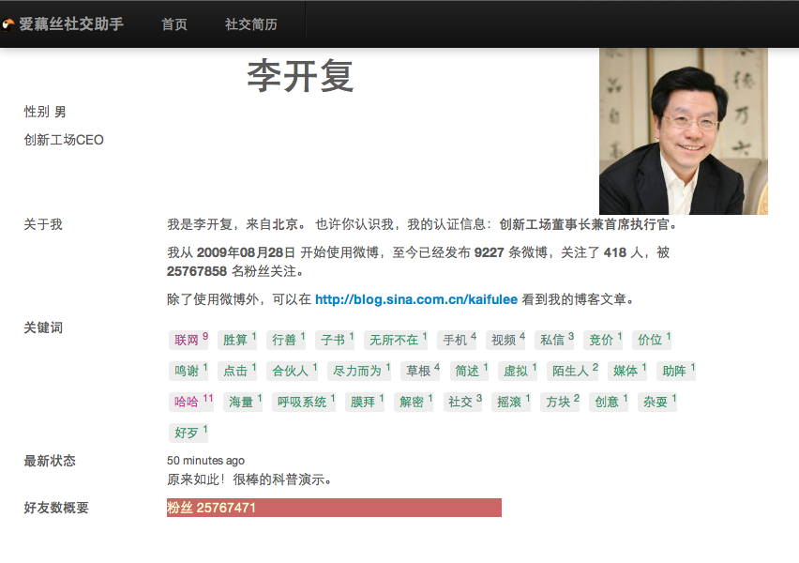This screenshot has width=799, height=563.
Task: Click the 25767858 follower count text
Action: click(197, 271)
